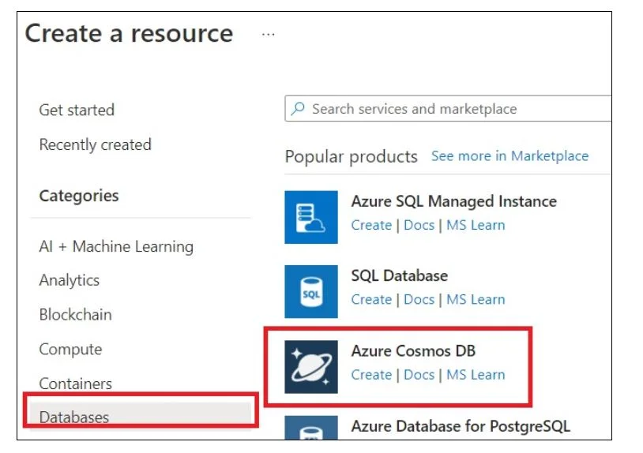The height and width of the screenshot is (453, 643).
Task: Click Create under Azure SQL Managed Instance
Action: tap(371, 225)
